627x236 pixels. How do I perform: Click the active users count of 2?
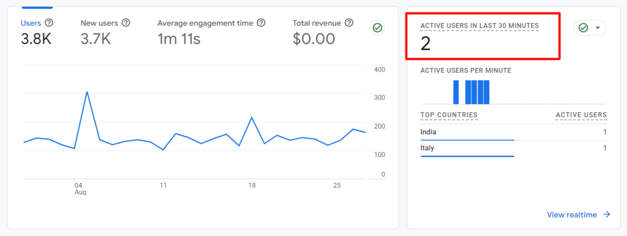(426, 43)
